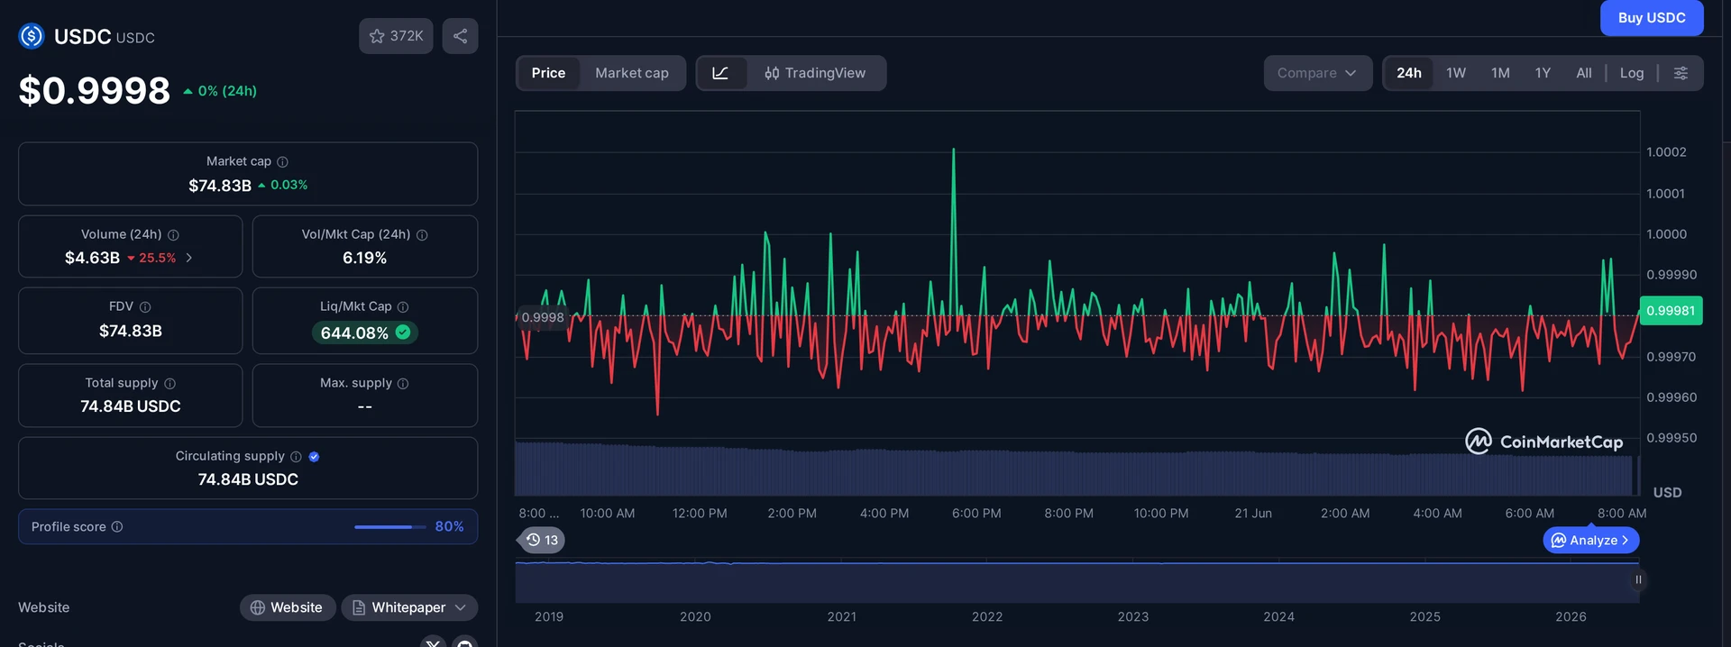The image size is (1731, 647).
Task: Open FDV info icon
Action: pyautogui.click(x=145, y=306)
